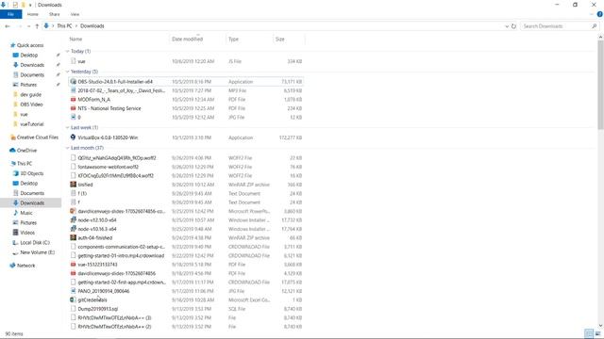The width and height of the screenshot is (604, 339).
Task: Select the OBS-Studio full installer file icon
Action: click(74, 82)
